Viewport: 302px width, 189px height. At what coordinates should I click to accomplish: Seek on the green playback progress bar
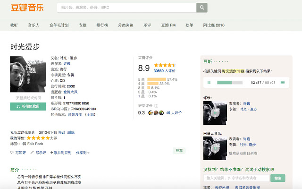click(231, 82)
